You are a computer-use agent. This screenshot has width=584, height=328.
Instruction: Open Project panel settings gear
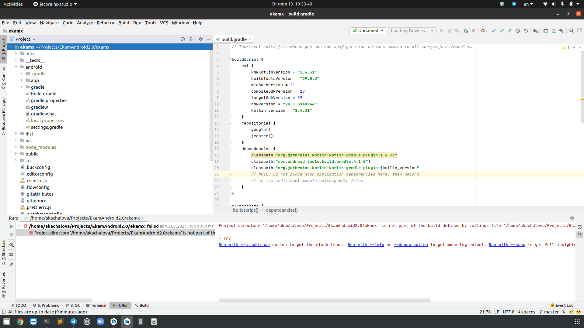(201, 39)
